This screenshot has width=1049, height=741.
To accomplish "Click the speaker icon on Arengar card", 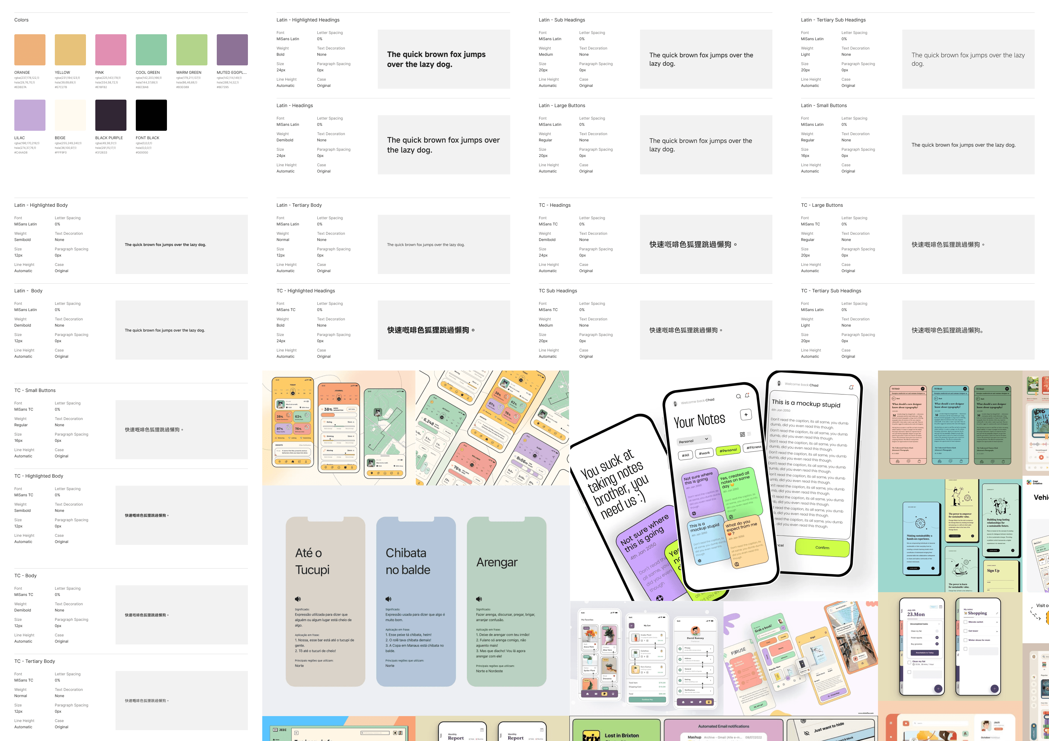I will pyautogui.click(x=479, y=599).
